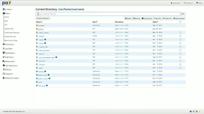Click the New File button

coord(157,18)
